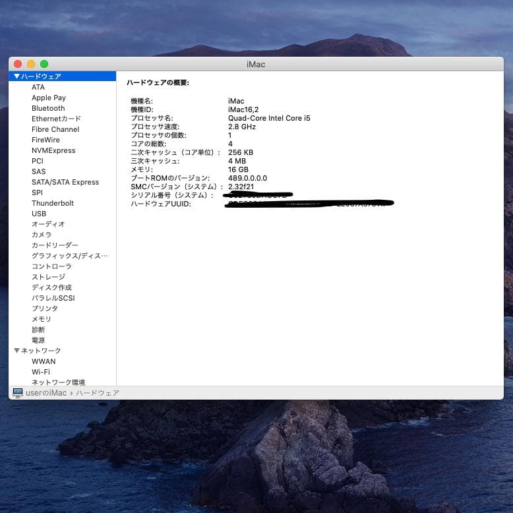Select ディスク作成 in the sidebar
The height and width of the screenshot is (513, 513).
[51, 287]
